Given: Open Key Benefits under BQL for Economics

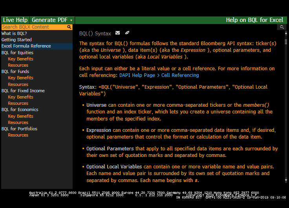Looking at the screenshot, I should point(20,116).
